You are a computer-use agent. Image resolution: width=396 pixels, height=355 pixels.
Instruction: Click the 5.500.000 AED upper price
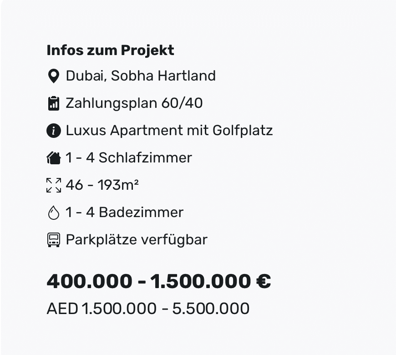(x=211, y=309)
